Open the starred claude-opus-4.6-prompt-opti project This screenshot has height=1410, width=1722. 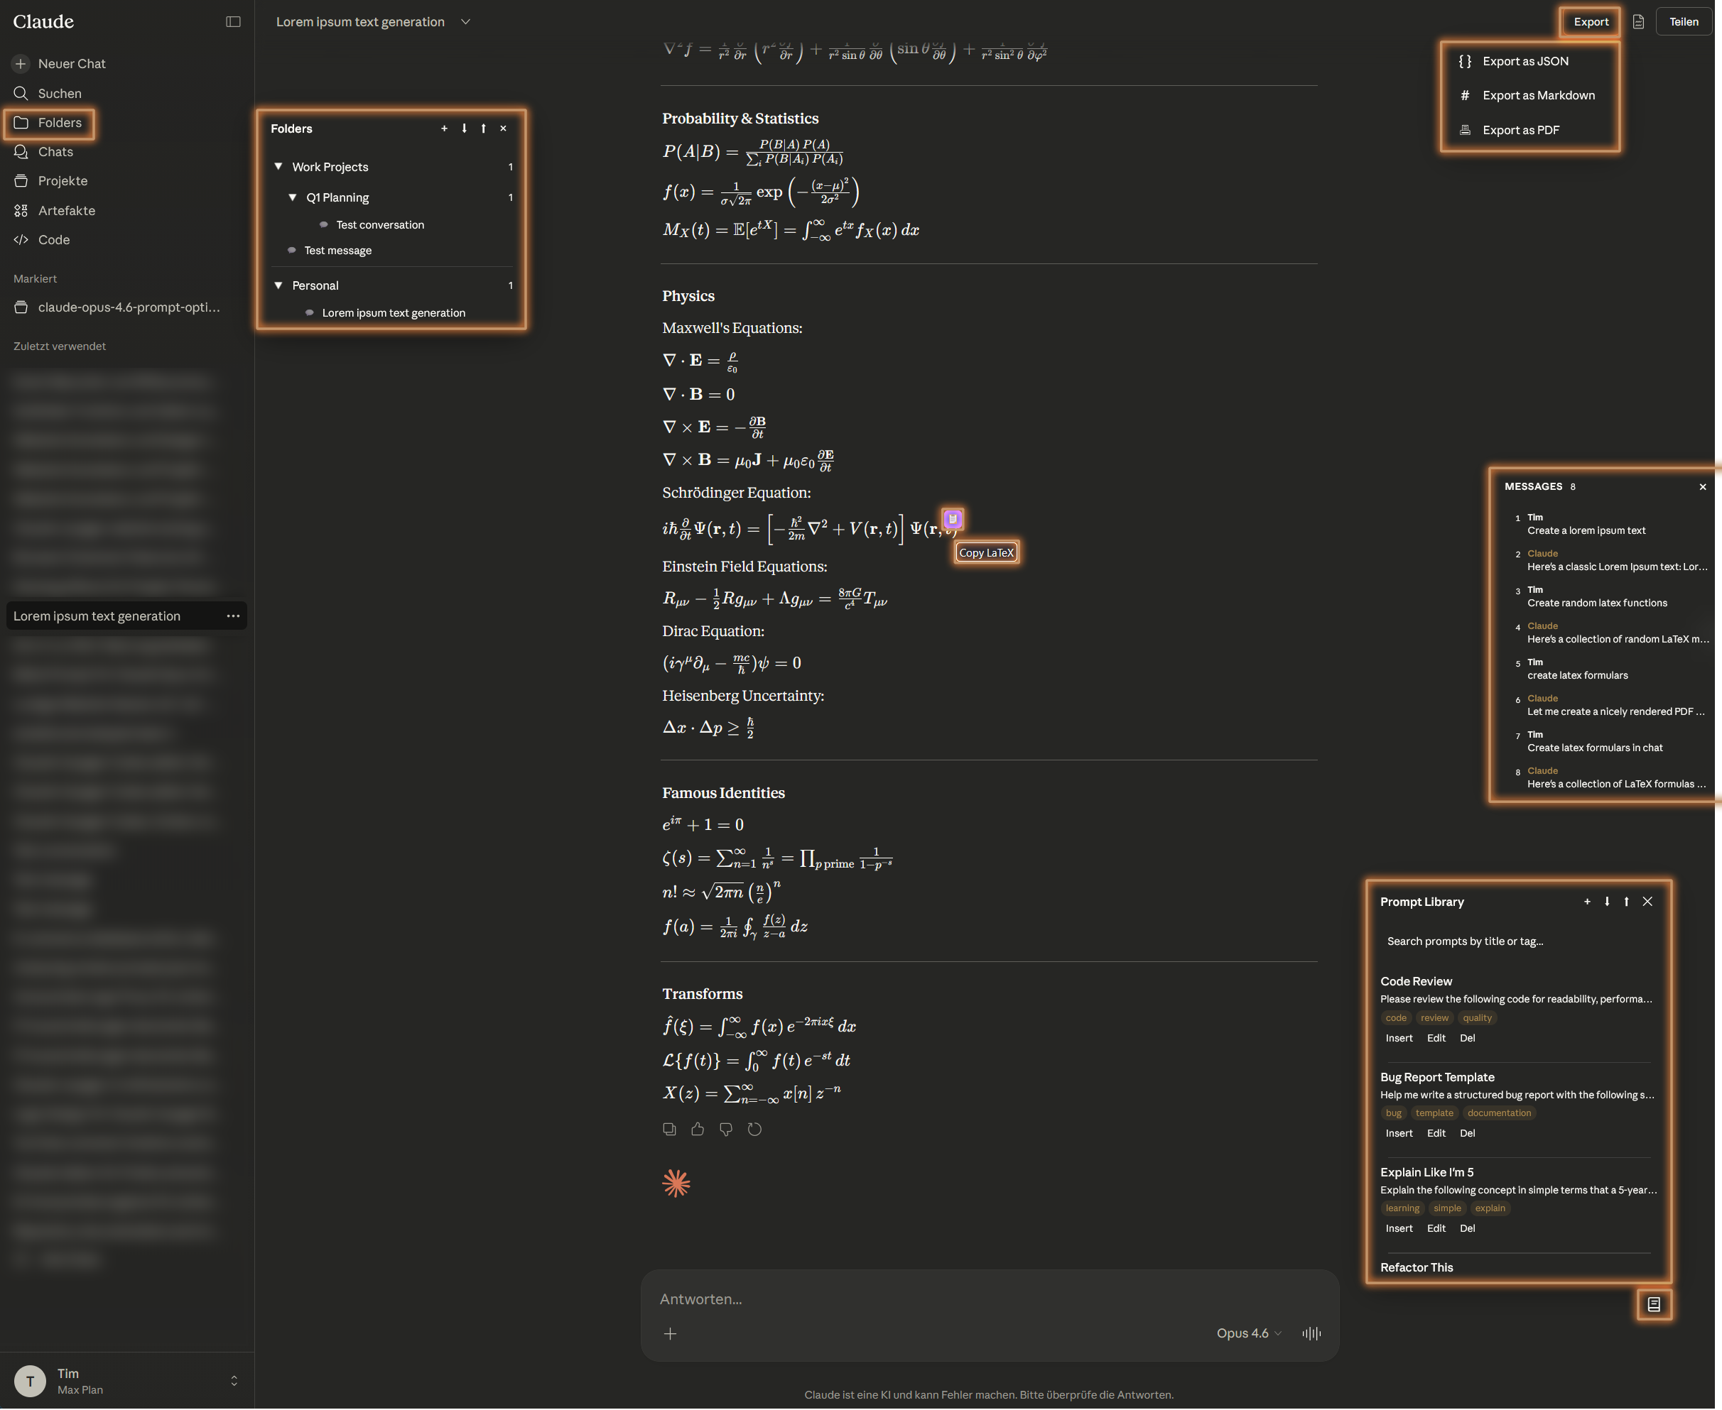pyautogui.click(x=117, y=307)
